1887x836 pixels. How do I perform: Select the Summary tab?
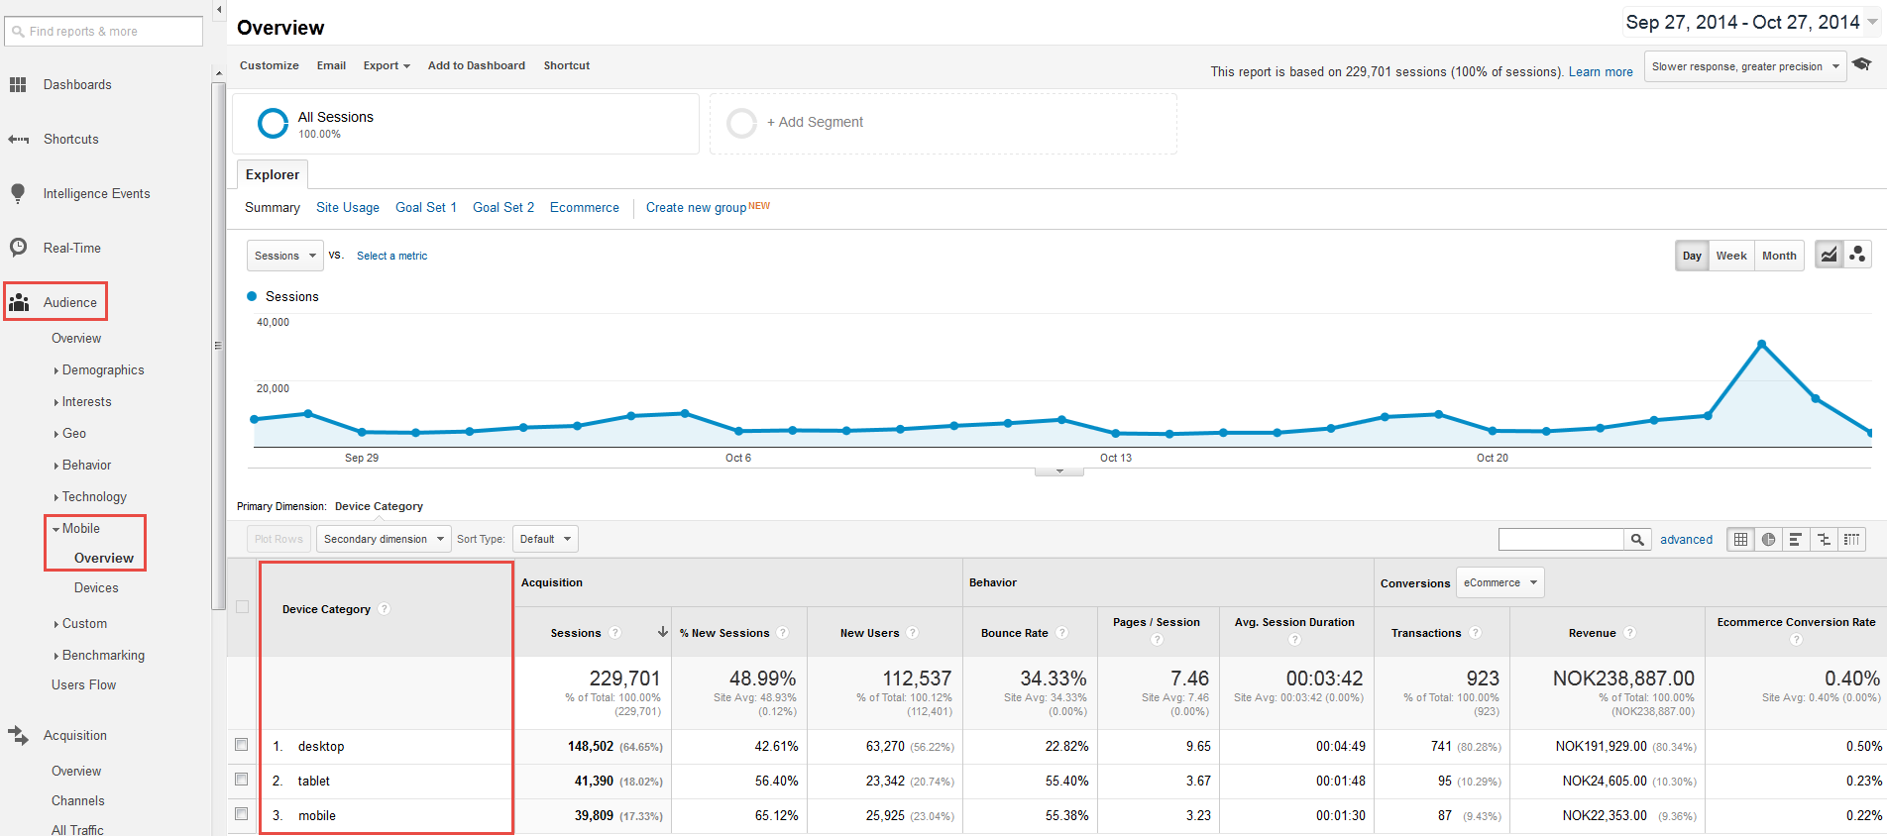[273, 208]
